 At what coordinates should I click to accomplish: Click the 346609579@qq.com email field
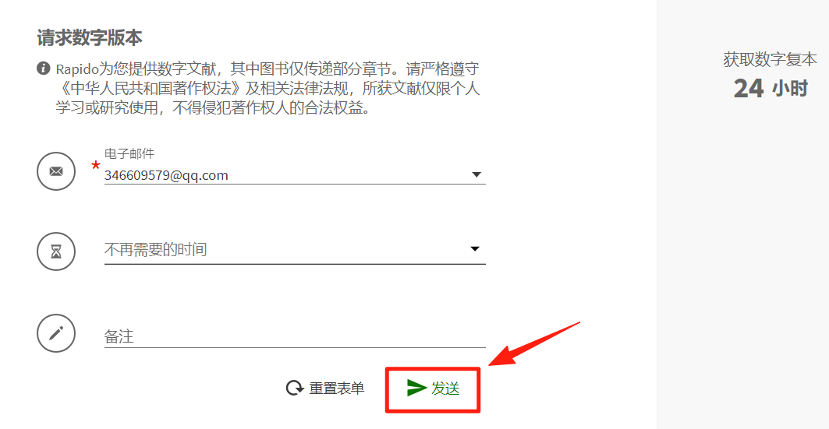point(295,175)
